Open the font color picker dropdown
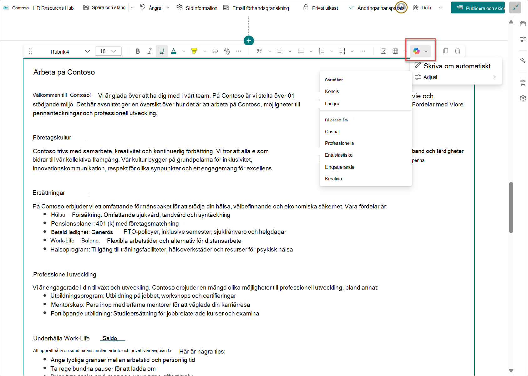528x376 pixels. (184, 51)
